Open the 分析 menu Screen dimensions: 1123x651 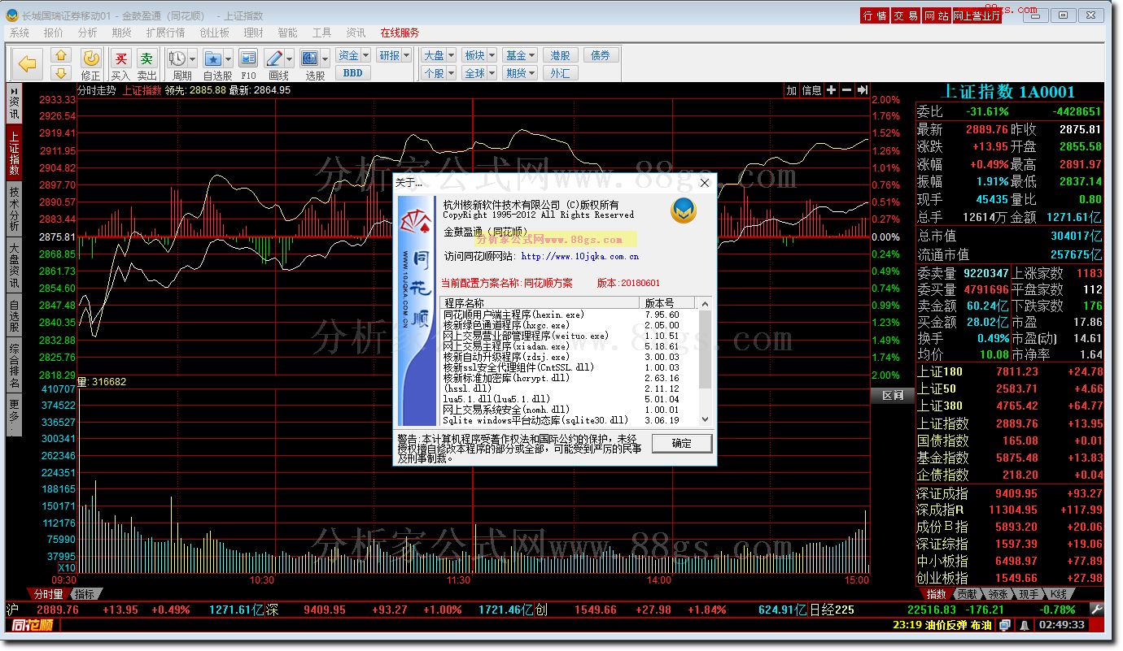pyautogui.click(x=87, y=33)
